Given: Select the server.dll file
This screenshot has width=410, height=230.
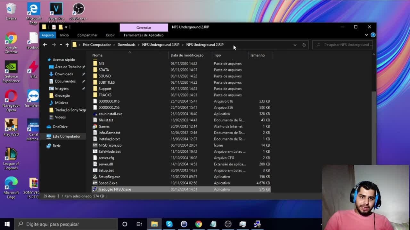Looking at the screenshot, I should pos(105,164).
